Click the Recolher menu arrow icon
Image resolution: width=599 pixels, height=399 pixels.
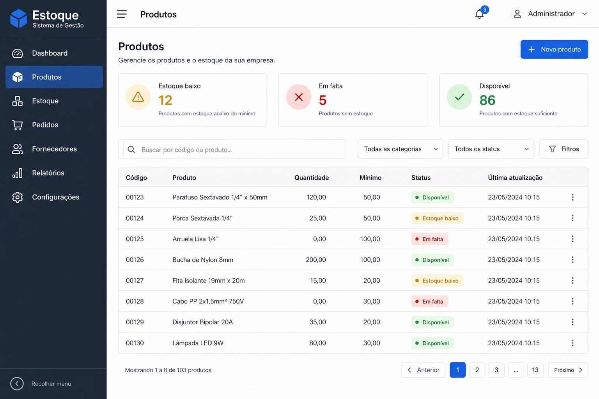17,384
